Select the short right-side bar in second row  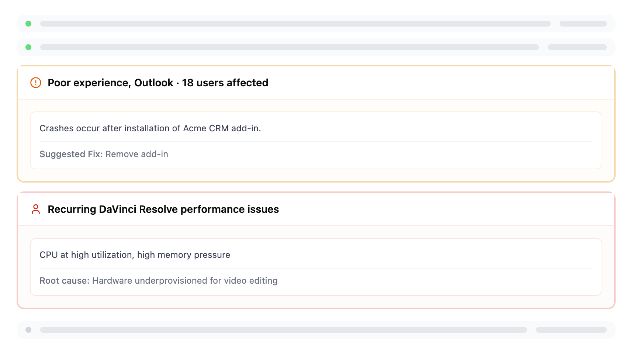577,47
